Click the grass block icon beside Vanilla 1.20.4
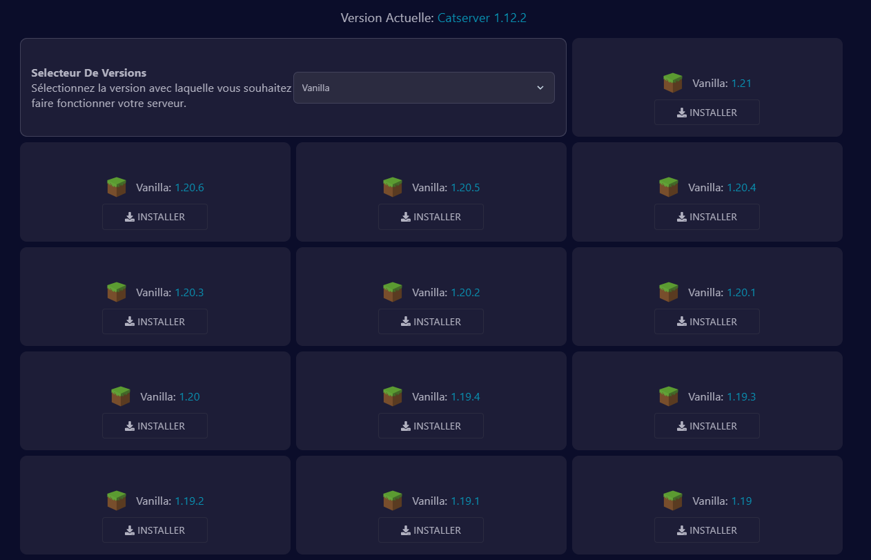This screenshot has width=871, height=560. tap(669, 187)
